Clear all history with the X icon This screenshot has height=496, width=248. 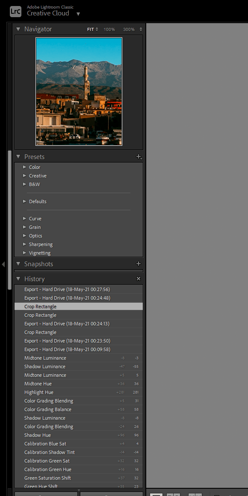138,279
